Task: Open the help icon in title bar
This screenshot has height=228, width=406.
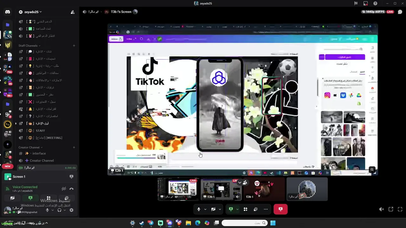Action: coord(376,3)
